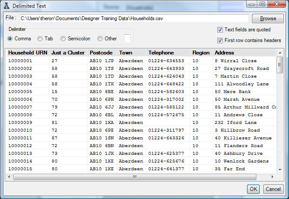Click telephone 01224-624043
Viewport: 289px width, 199px height.
[166, 76]
